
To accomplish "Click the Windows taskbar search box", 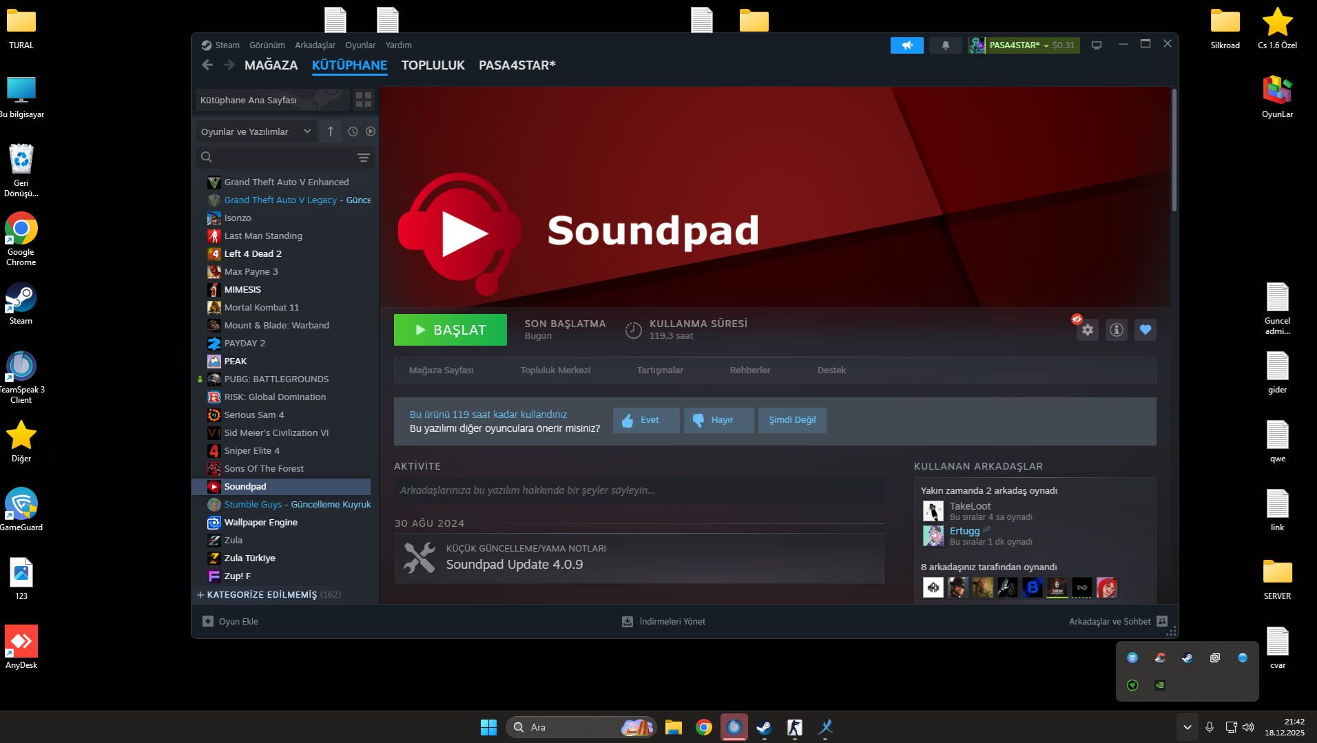I will point(581,727).
